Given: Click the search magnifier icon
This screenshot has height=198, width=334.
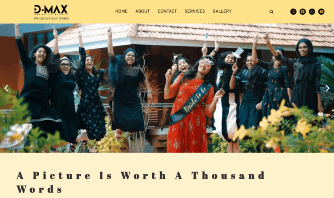Looking at the screenshot, I should pyautogui.click(x=271, y=12).
